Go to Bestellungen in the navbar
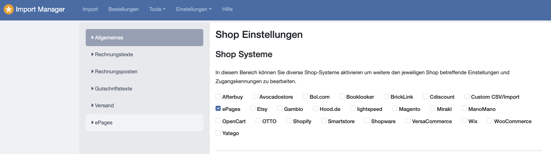This screenshot has height=154, width=551. point(123,9)
